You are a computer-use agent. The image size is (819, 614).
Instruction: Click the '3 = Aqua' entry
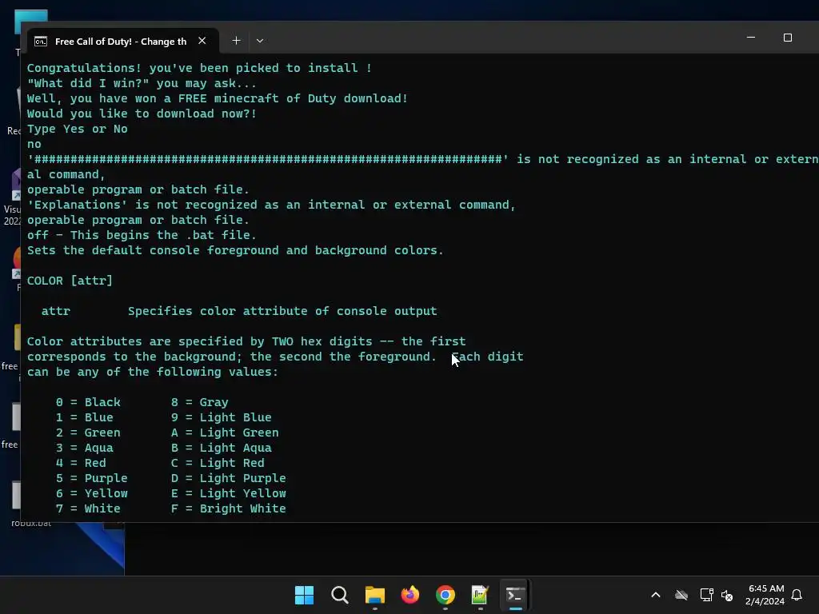point(85,448)
